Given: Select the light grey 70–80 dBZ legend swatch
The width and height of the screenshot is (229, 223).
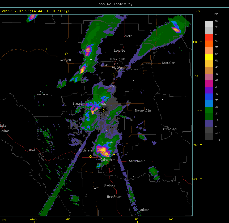Looking at the screenshot, I should 209,24.
